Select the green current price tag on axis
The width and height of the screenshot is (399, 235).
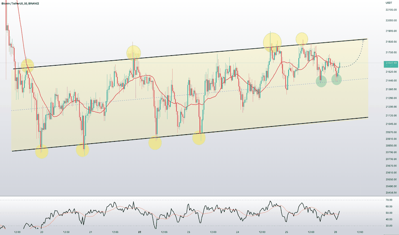[x=390, y=64]
